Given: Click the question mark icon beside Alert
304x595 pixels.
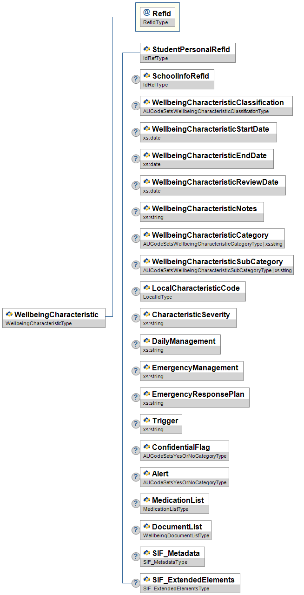Looking at the screenshot, I should 136,477.
